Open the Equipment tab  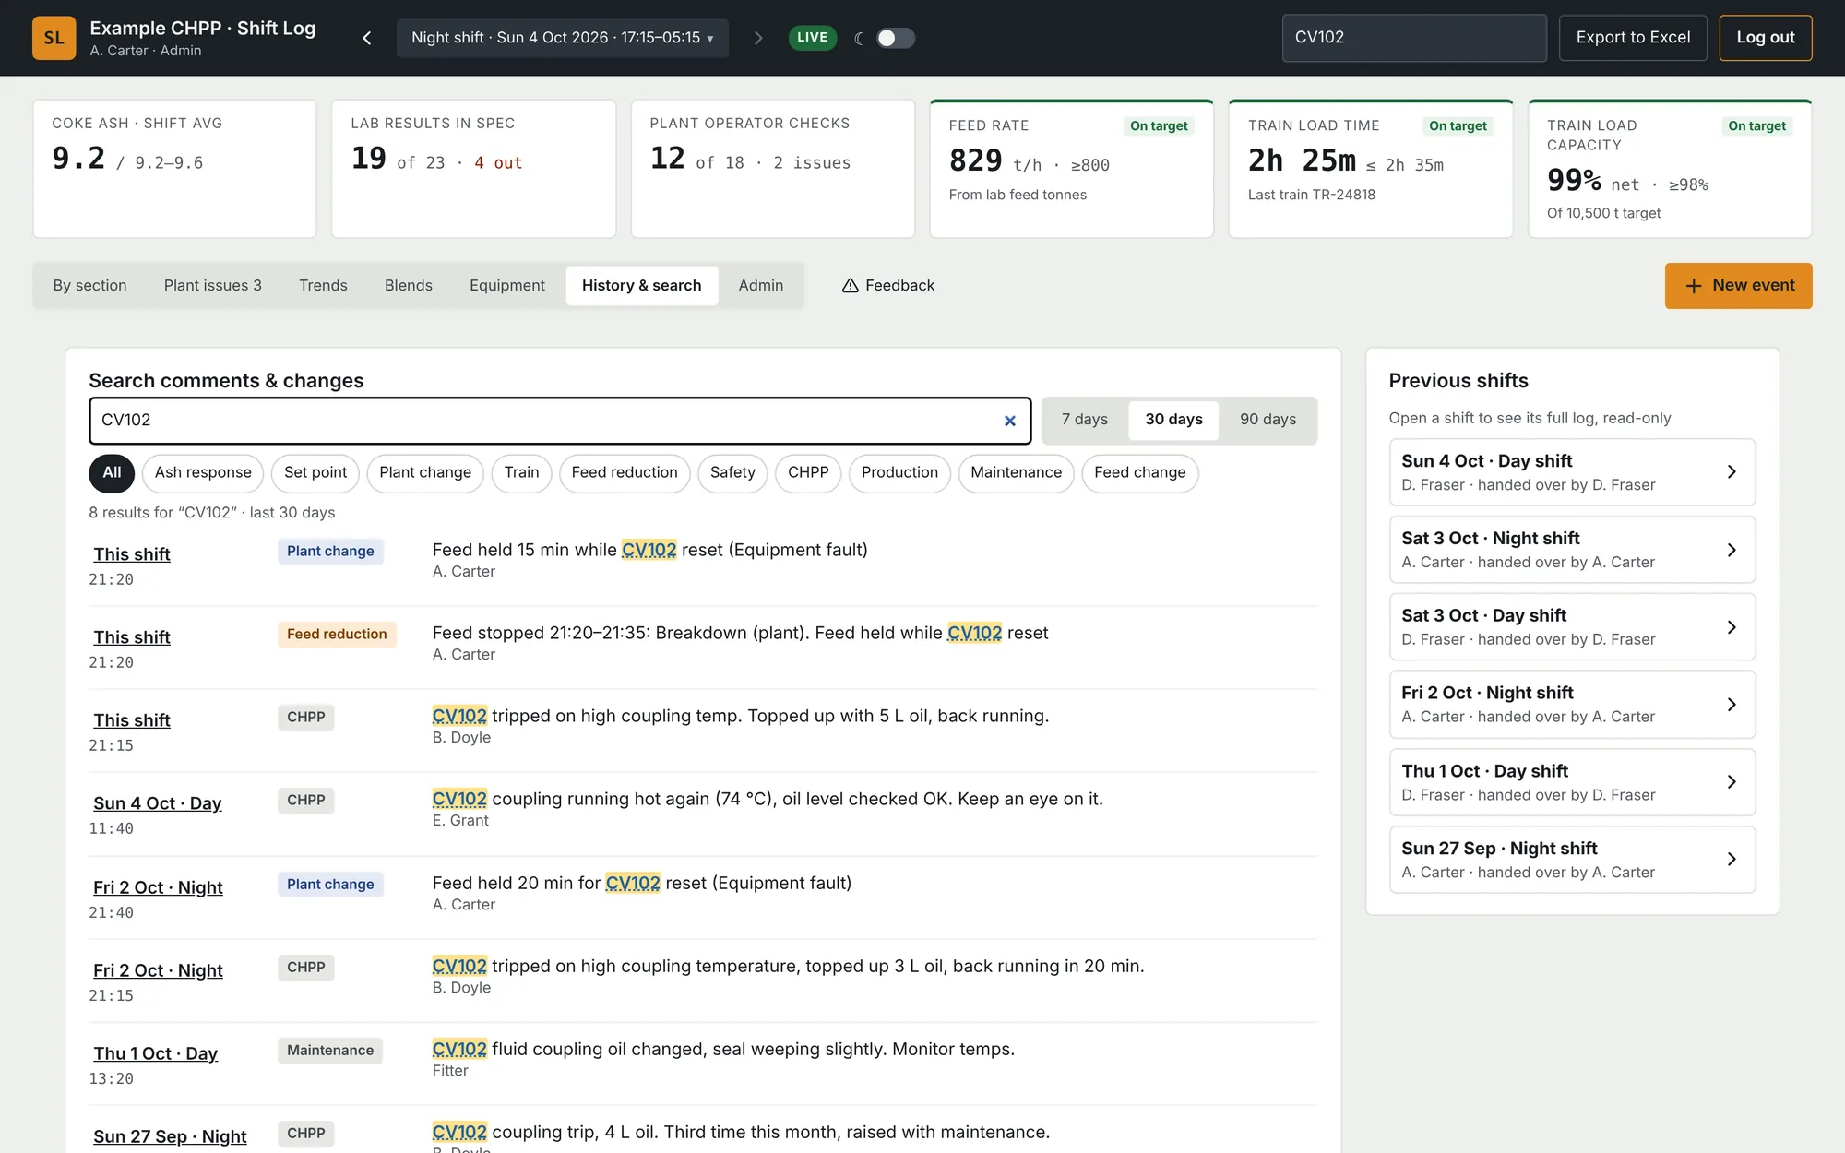(507, 286)
